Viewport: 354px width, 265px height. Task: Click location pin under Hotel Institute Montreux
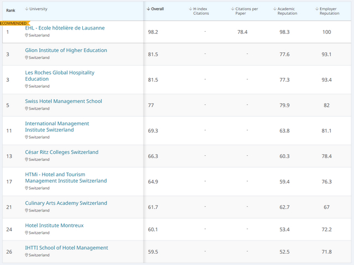pyautogui.click(x=27, y=233)
